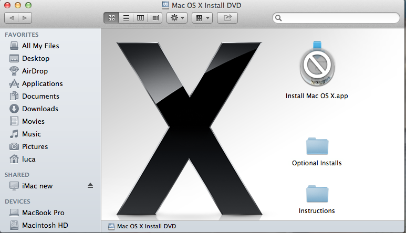Click the AirDrop parachute icon
Image resolution: width=406 pixels, height=233 pixels.
pyautogui.click(x=14, y=71)
